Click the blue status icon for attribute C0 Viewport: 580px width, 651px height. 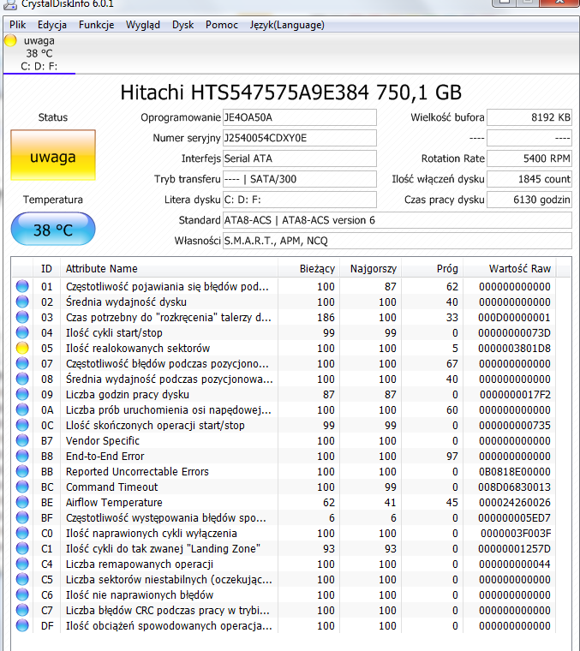tap(22, 533)
